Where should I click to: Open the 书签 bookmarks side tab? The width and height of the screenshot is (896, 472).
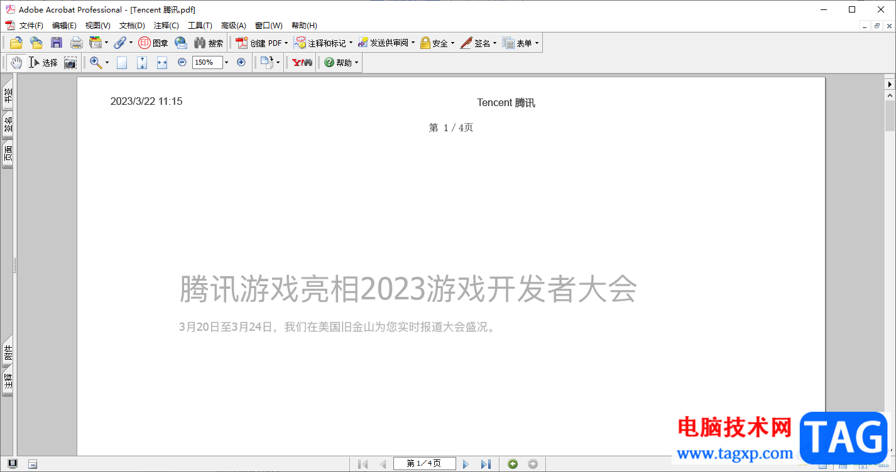(x=8, y=95)
